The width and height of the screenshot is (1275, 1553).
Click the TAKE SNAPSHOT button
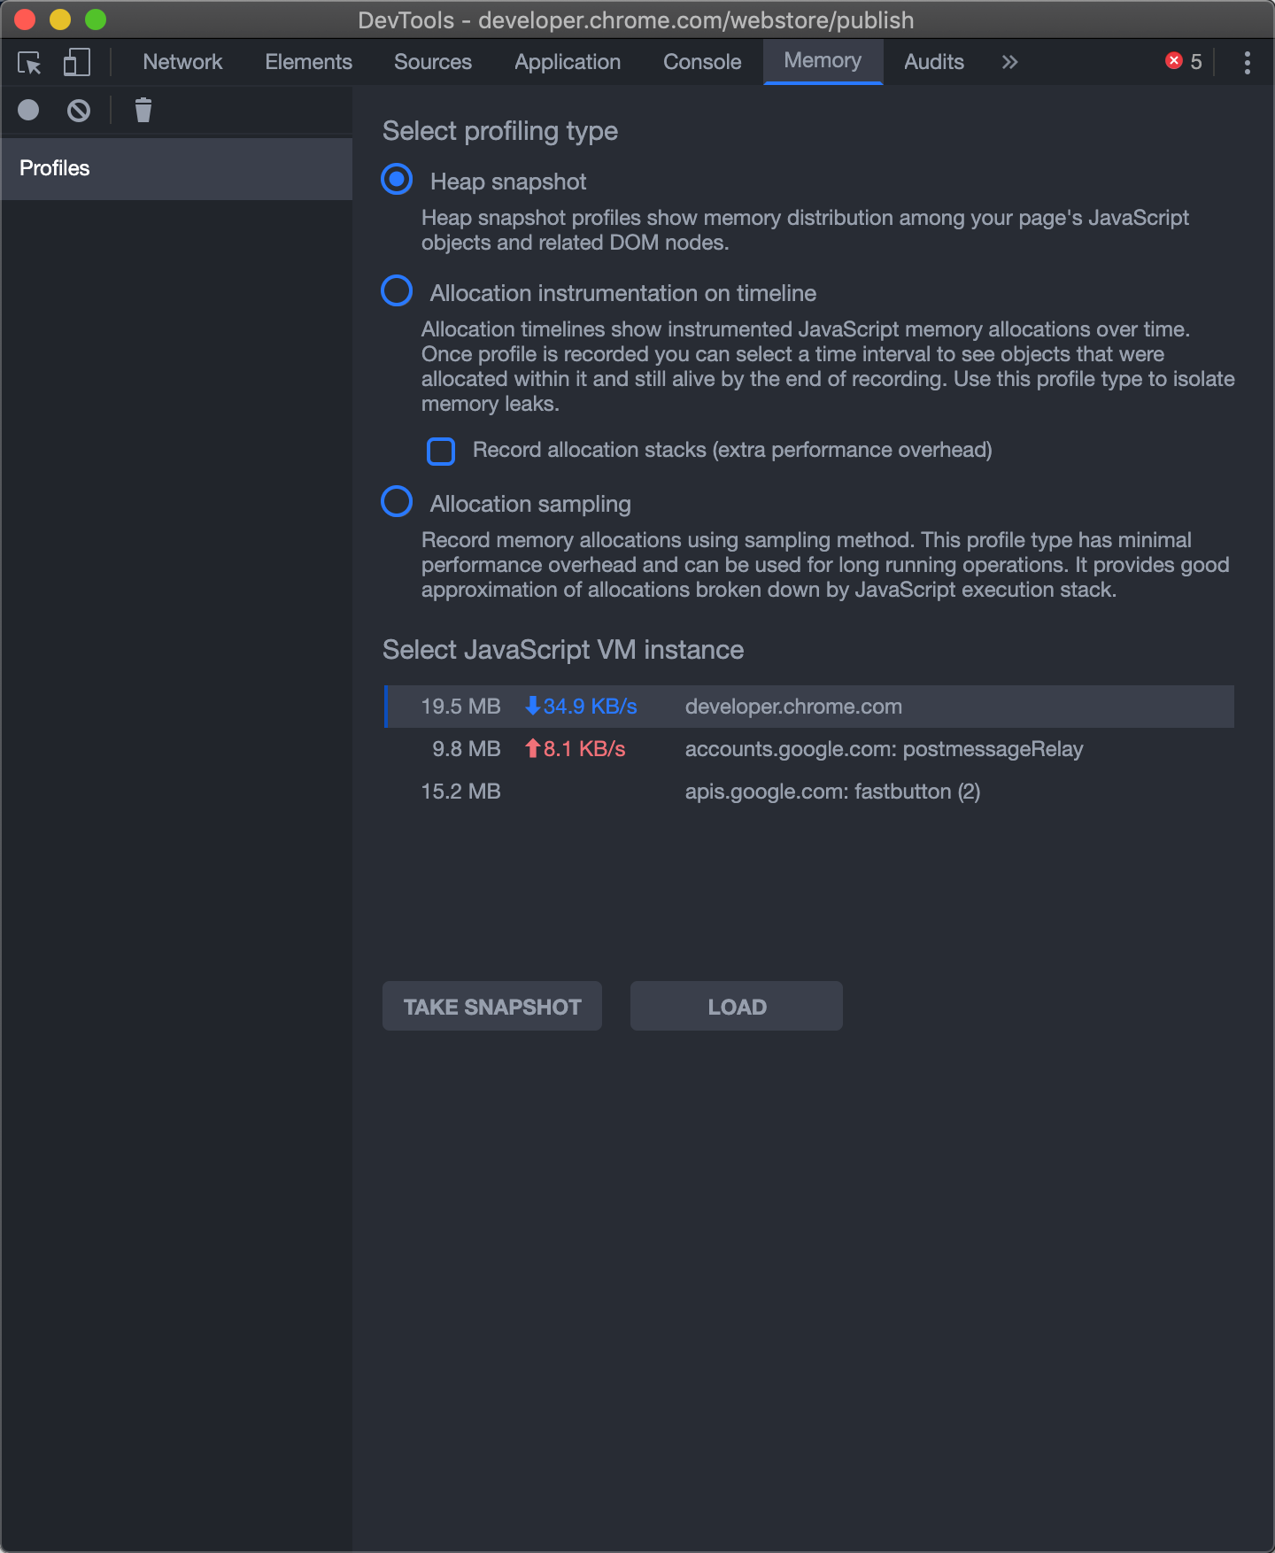click(491, 1006)
